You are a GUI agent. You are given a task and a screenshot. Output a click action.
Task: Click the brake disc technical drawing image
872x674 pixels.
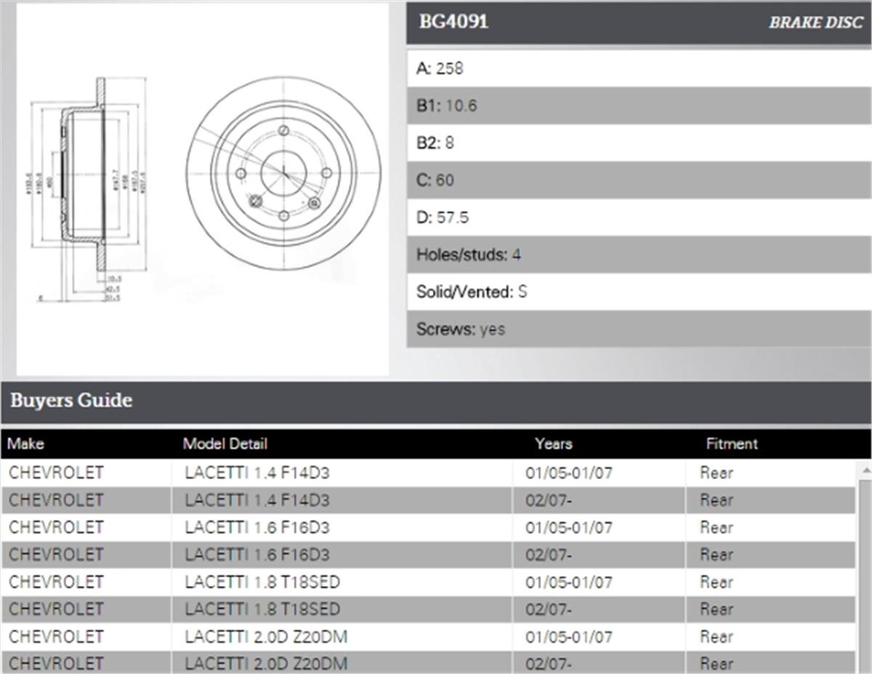point(203,190)
